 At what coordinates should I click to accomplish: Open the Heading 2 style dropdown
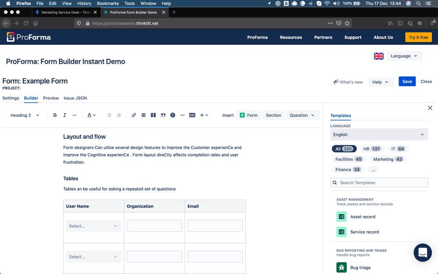coord(25,115)
